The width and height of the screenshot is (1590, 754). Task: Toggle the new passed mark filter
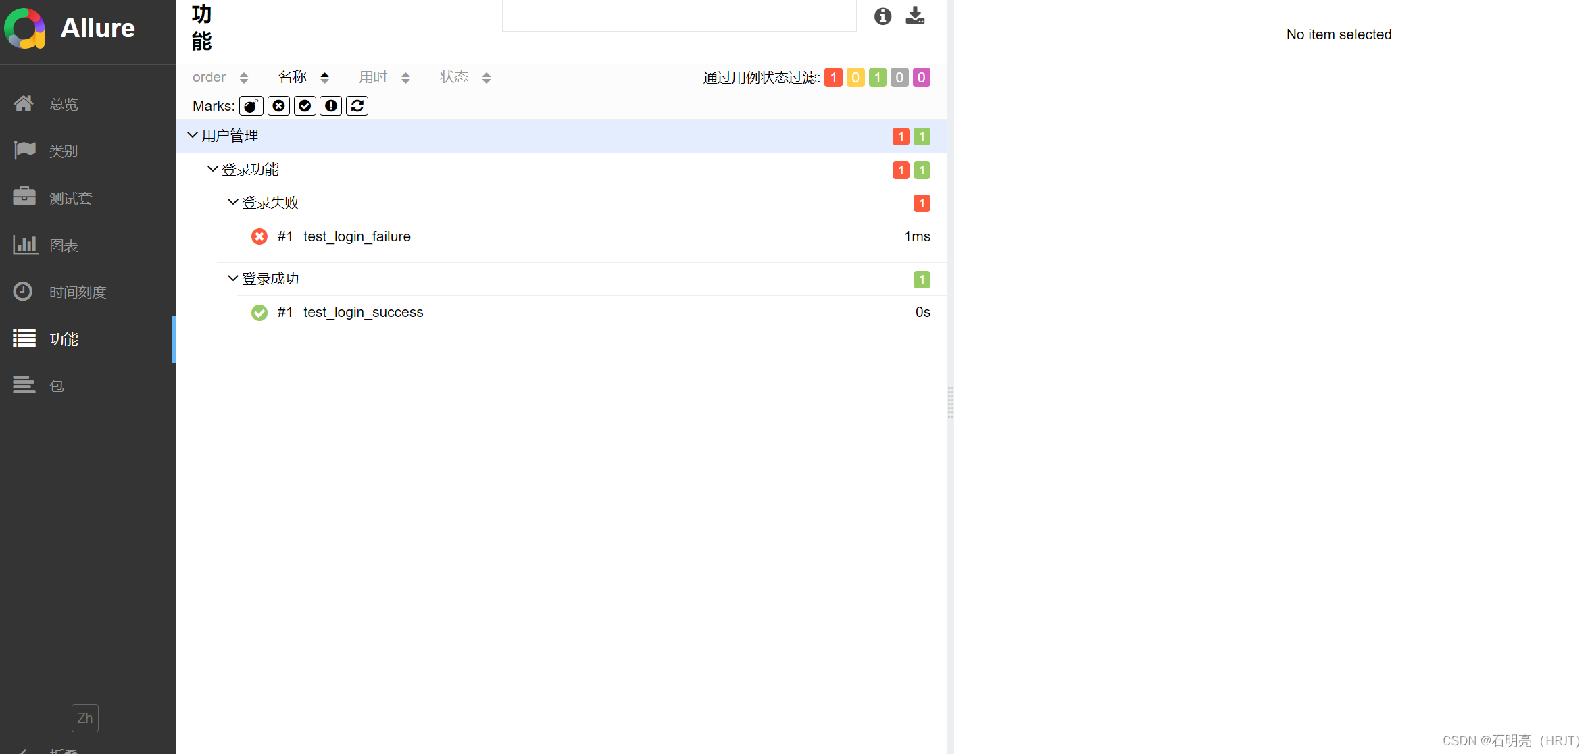(305, 106)
